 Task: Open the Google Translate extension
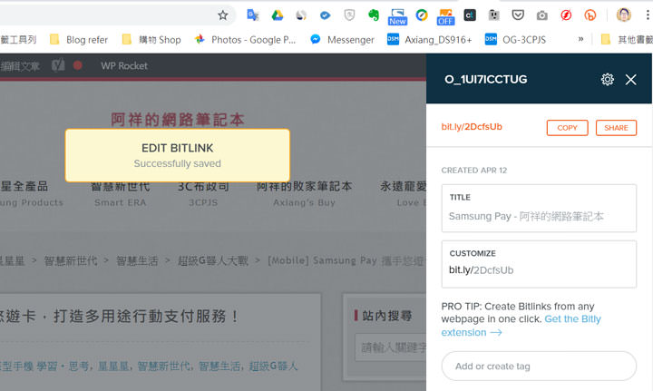pos(252,15)
